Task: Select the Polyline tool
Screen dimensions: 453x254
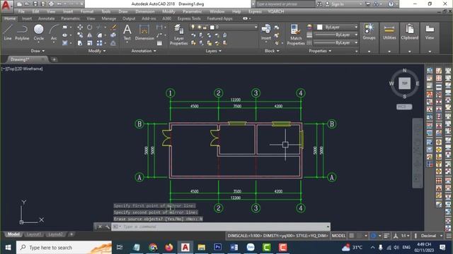Action: (22, 32)
